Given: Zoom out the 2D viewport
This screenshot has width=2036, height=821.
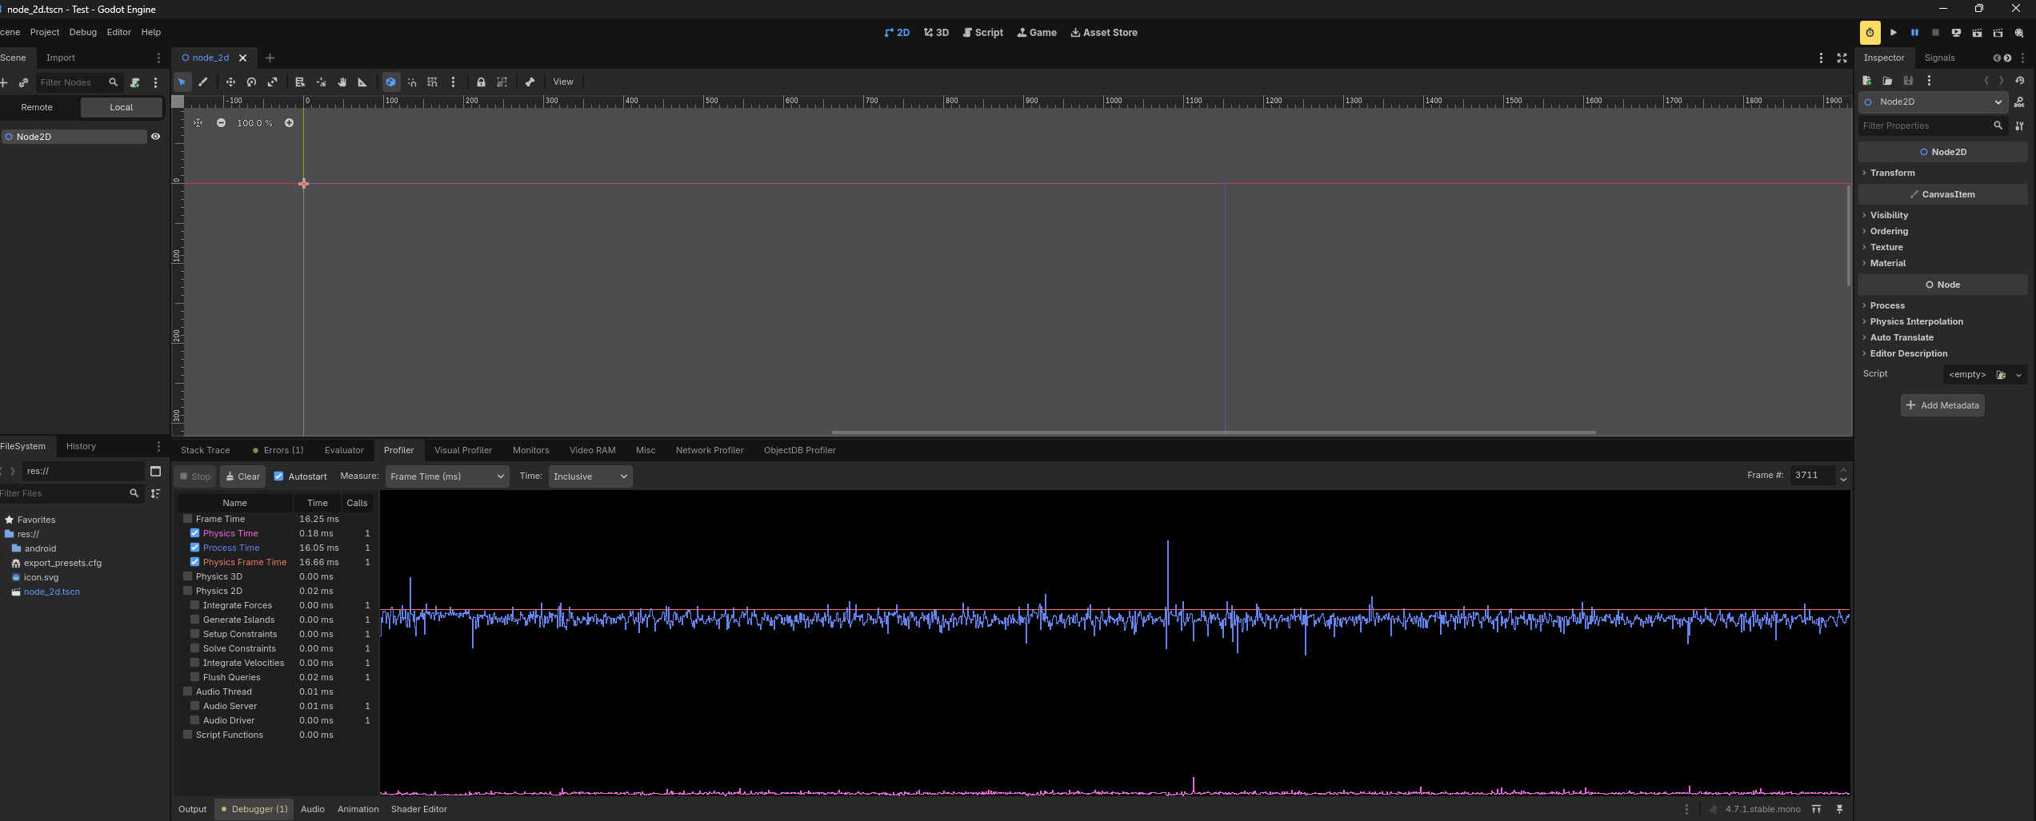Looking at the screenshot, I should pos(221,123).
